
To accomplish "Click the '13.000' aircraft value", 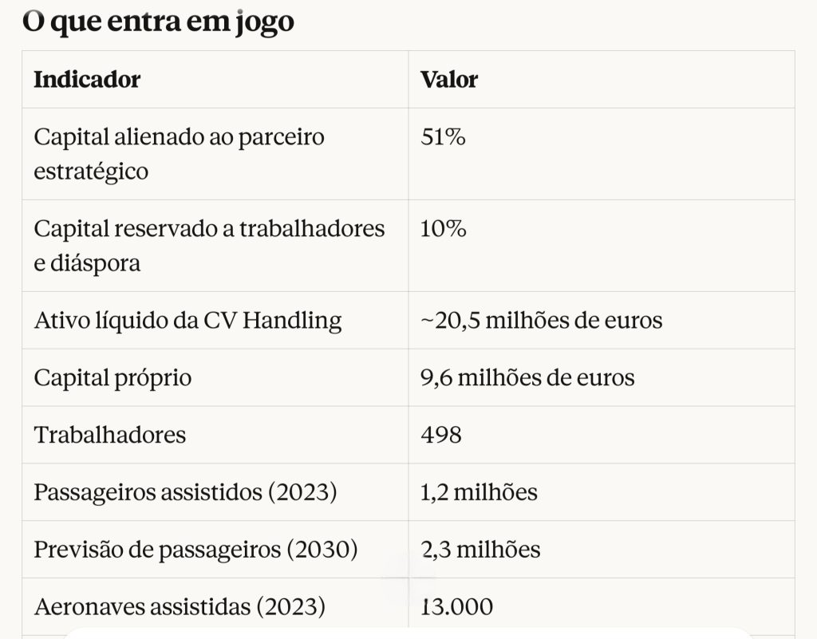I will (456, 607).
